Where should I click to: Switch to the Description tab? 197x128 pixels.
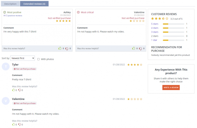tap(10, 4)
